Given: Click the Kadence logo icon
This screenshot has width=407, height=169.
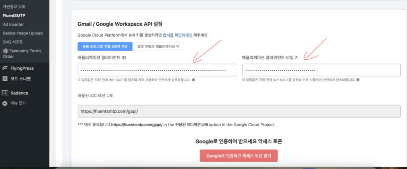Looking at the screenshot, I should tap(5, 93).
